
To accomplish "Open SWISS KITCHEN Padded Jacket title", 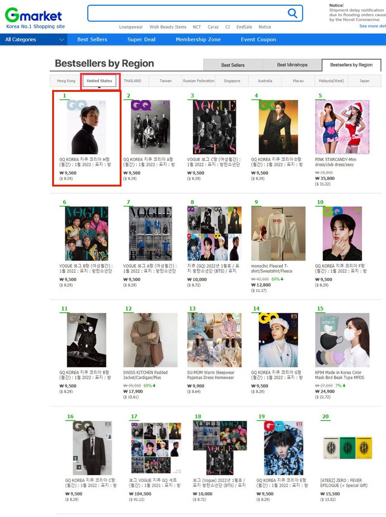I will coord(146,375).
